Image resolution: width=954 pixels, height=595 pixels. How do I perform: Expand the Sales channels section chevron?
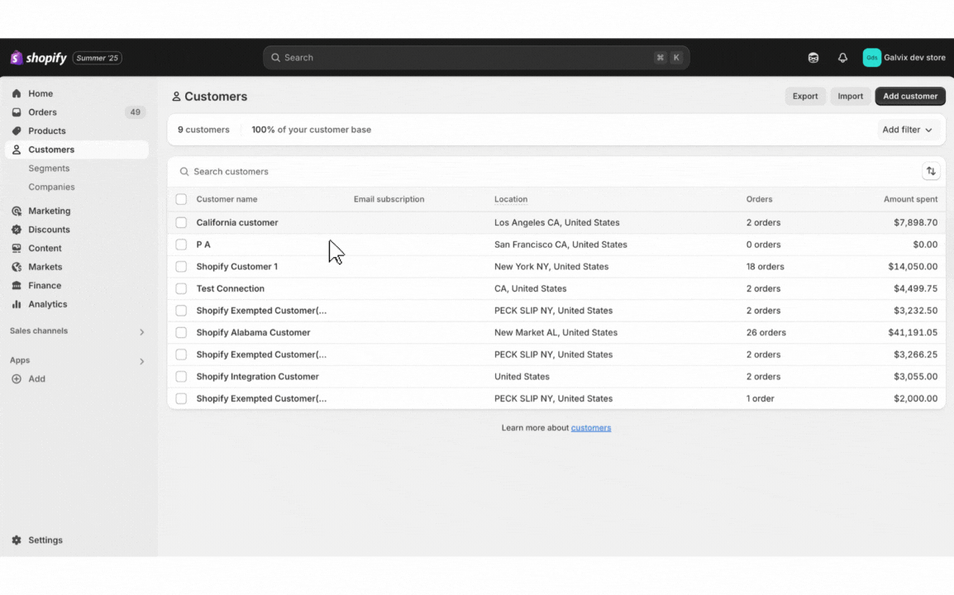coord(141,332)
